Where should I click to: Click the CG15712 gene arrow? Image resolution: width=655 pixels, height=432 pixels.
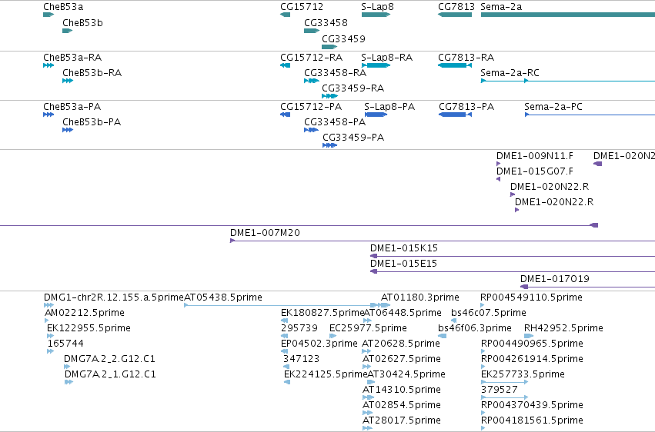pyautogui.click(x=285, y=15)
